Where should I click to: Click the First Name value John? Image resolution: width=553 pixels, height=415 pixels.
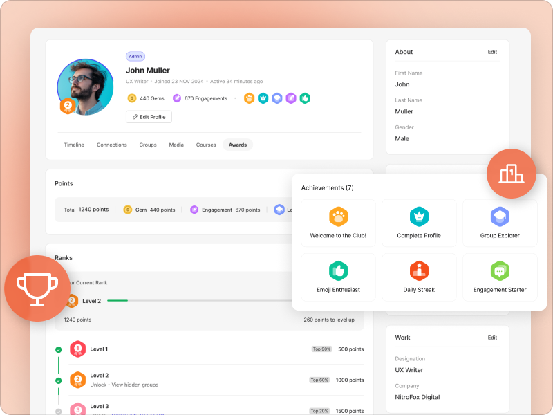pyautogui.click(x=402, y=84)
